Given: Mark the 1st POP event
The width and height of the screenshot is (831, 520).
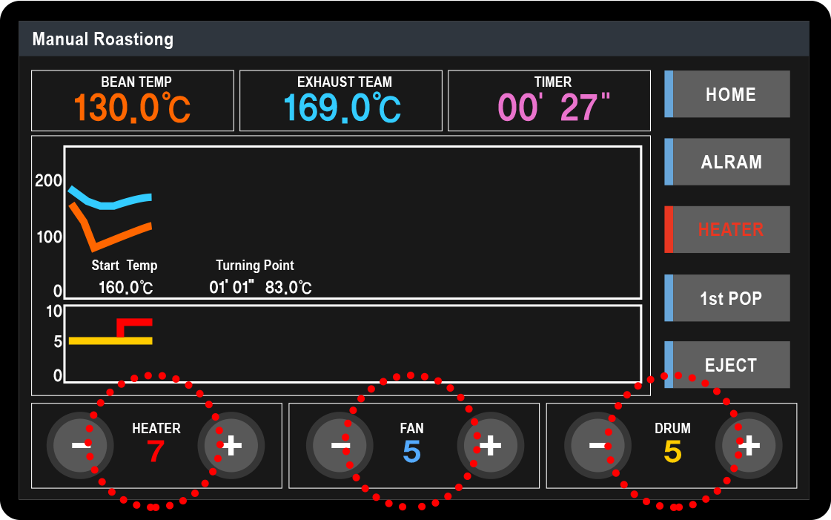Looking at the screenshot, I should [x=730, y=298].
